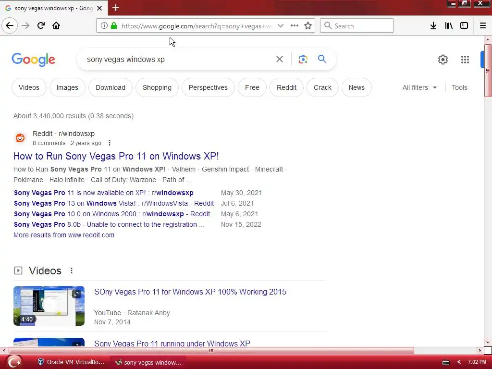Open SOny Vegas Pro 11 100% Working 2015 video

tap(190, 292)
